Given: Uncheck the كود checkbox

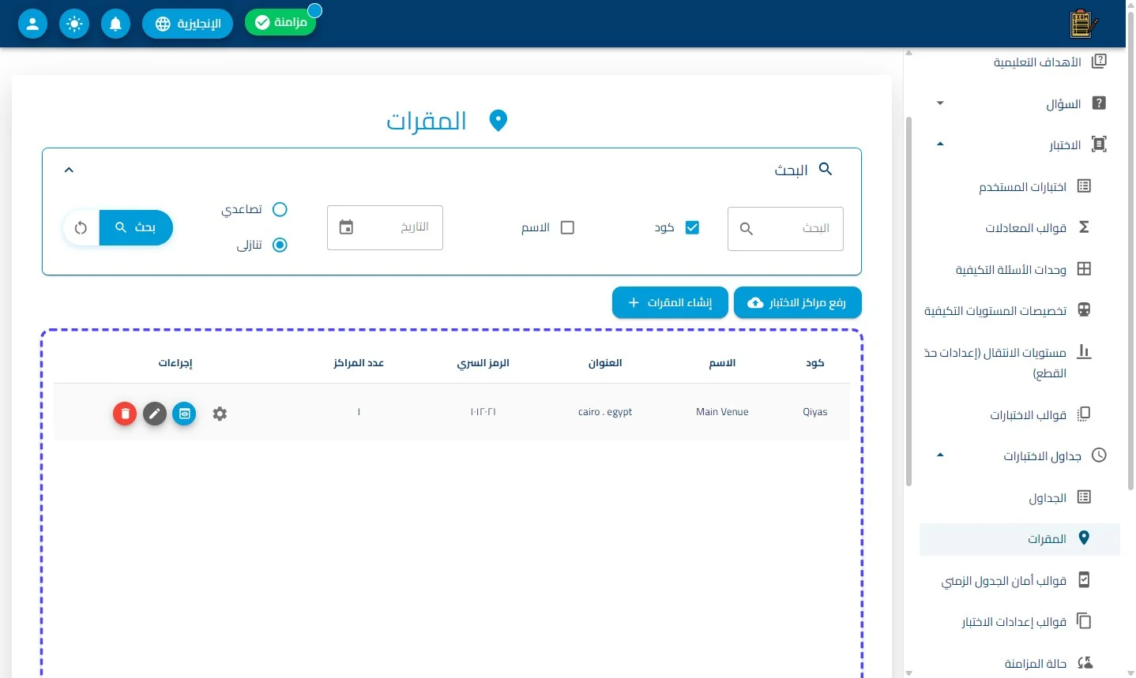Looking at the screenshot, I should coord(692,227).
